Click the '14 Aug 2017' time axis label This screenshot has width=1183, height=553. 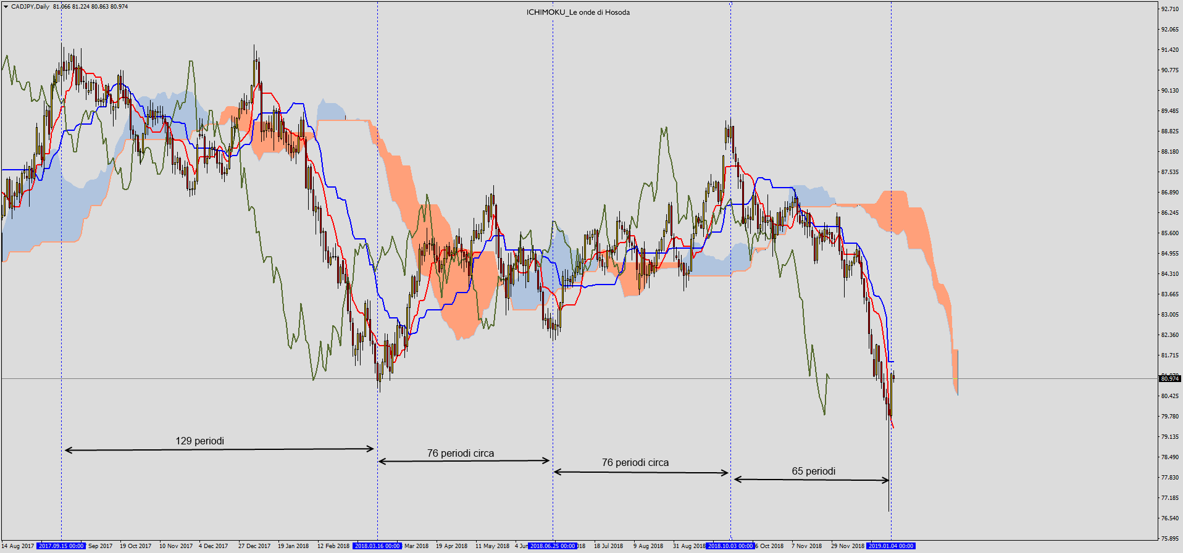click(18, 546)
